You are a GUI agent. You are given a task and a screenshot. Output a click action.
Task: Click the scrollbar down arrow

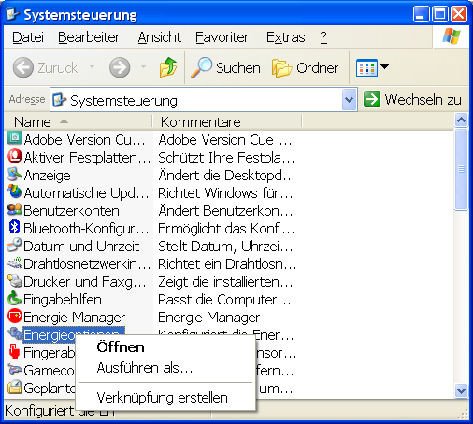coord(461,390)
